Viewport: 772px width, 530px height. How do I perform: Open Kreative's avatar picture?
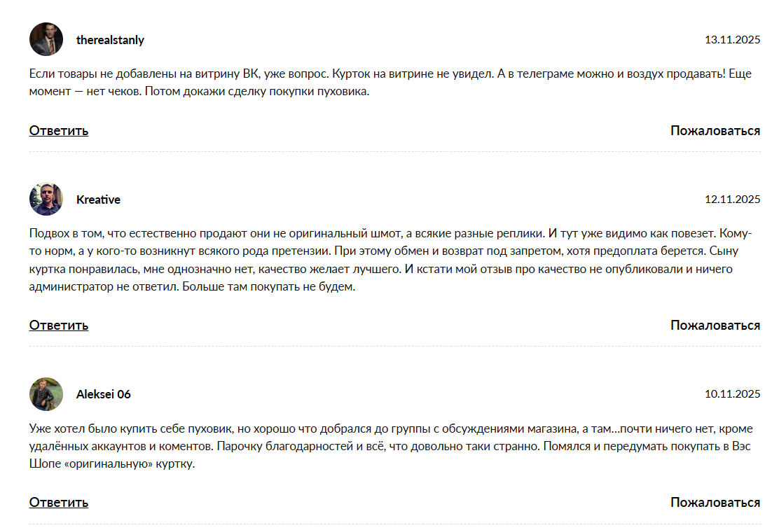46,199
